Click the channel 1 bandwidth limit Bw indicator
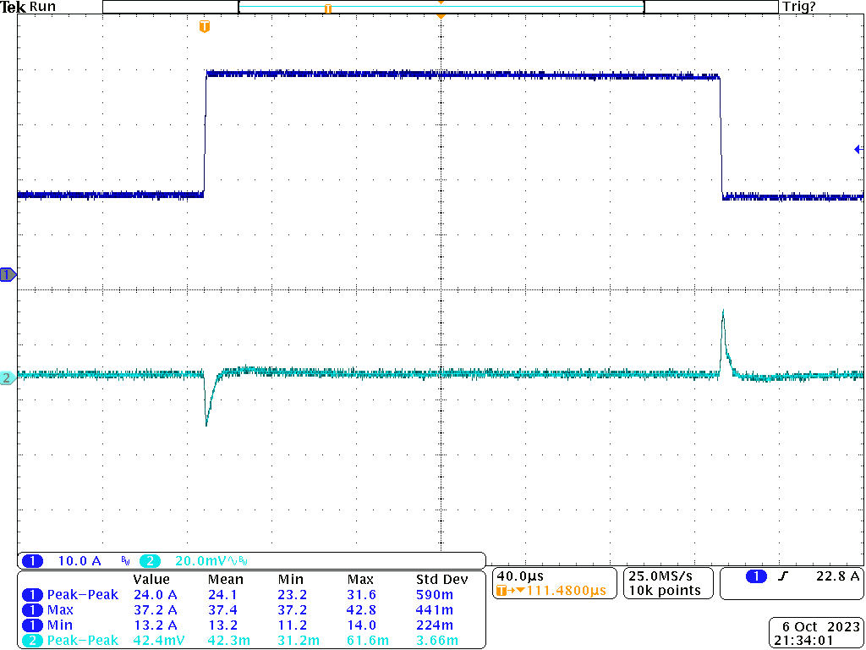This screenshot has height=650, width=866. pyautogui.click(x=123, y=560)
